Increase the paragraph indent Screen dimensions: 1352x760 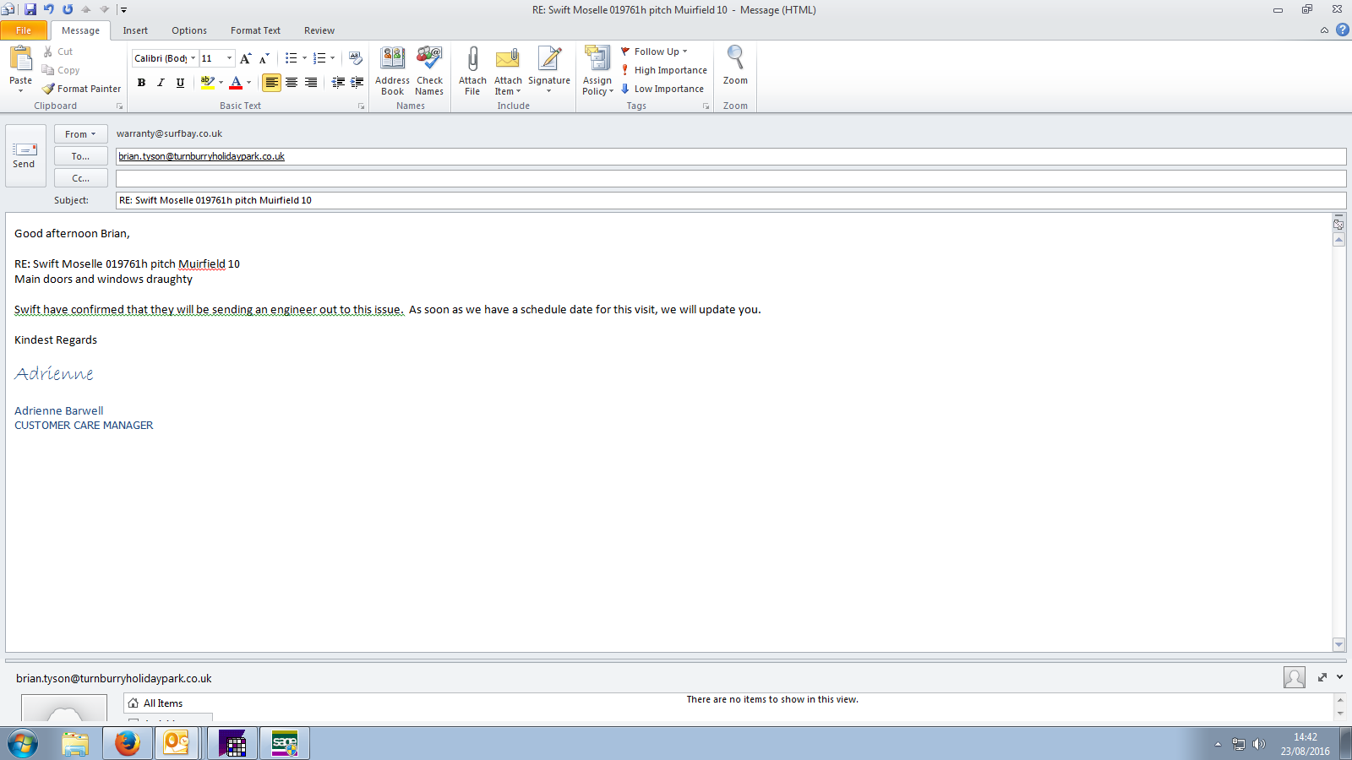357,82
